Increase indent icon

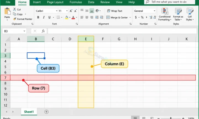click(102, 17)
